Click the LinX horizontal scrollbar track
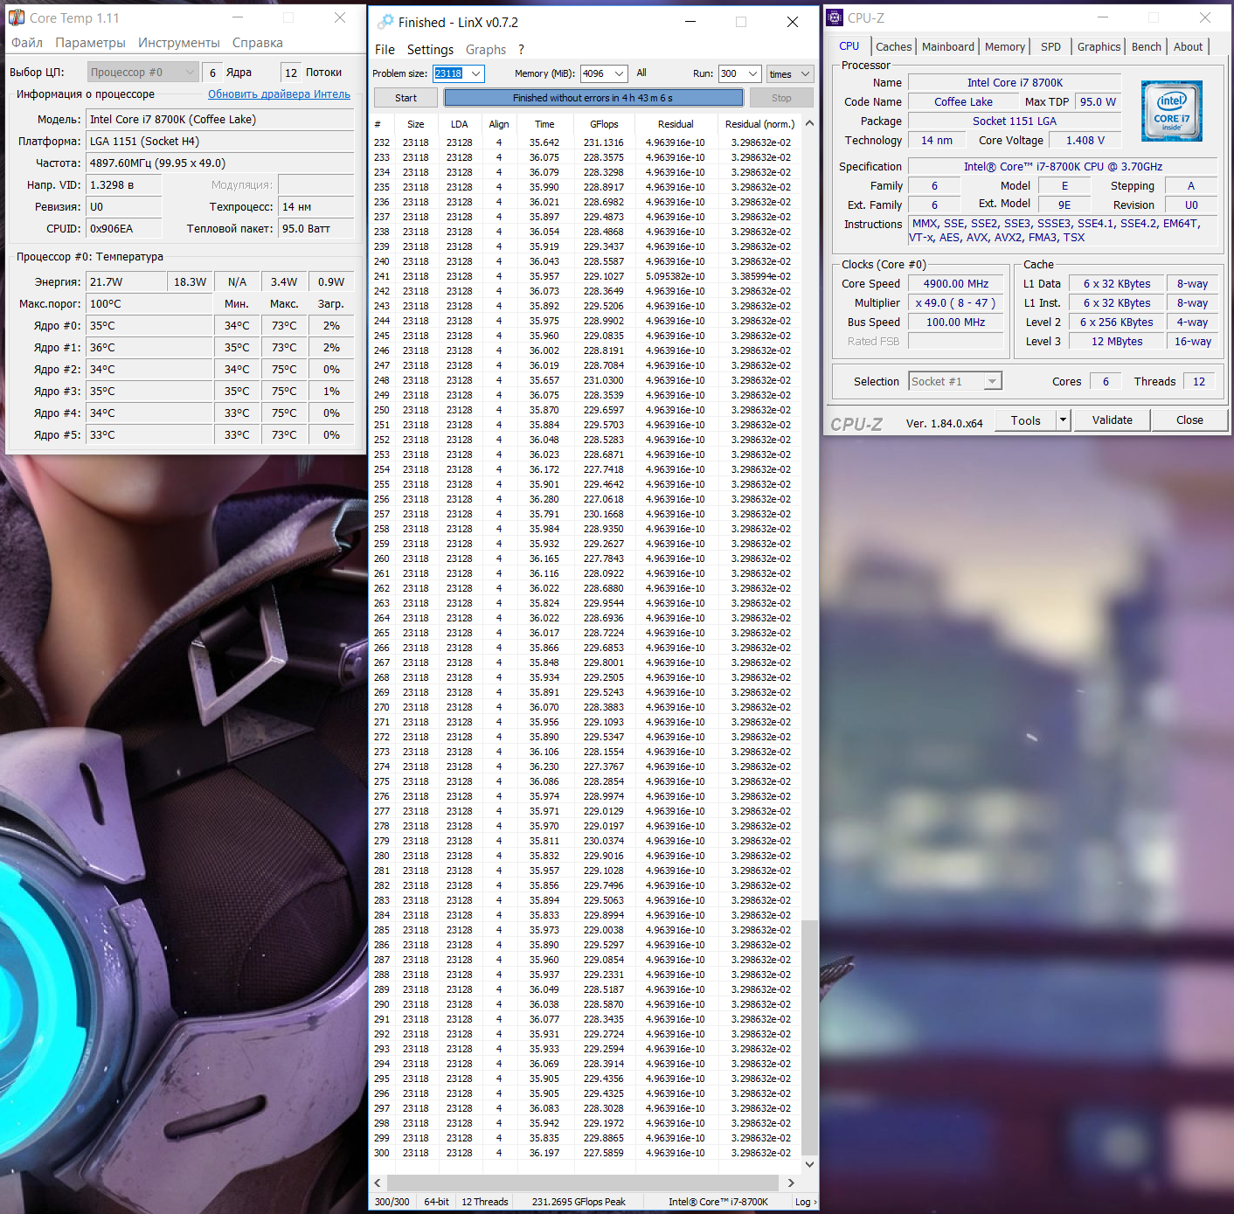Screen dimensions: 1234x1214 point(584,1183)
